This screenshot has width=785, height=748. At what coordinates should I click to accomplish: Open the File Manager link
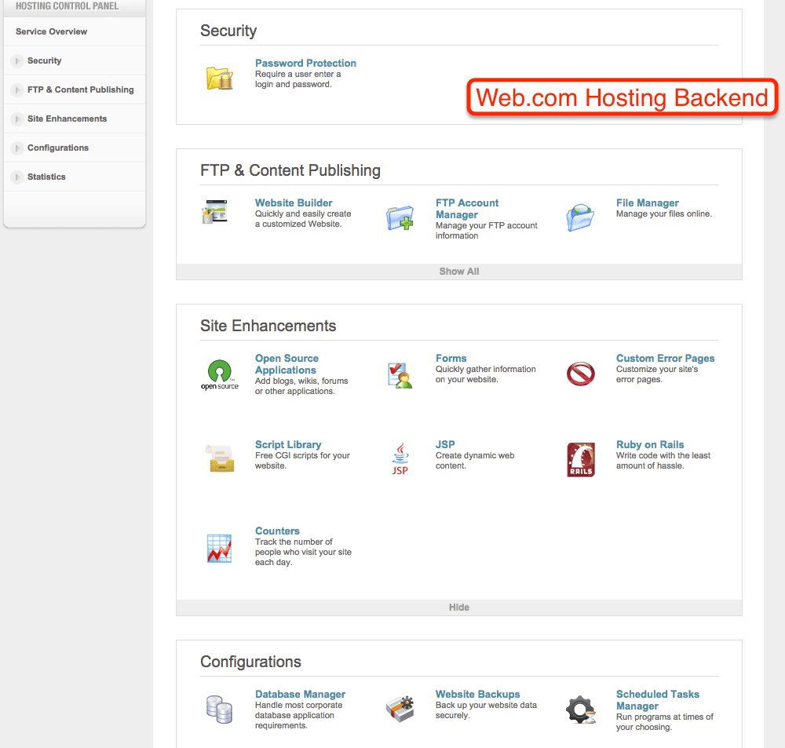click(648, 203)
